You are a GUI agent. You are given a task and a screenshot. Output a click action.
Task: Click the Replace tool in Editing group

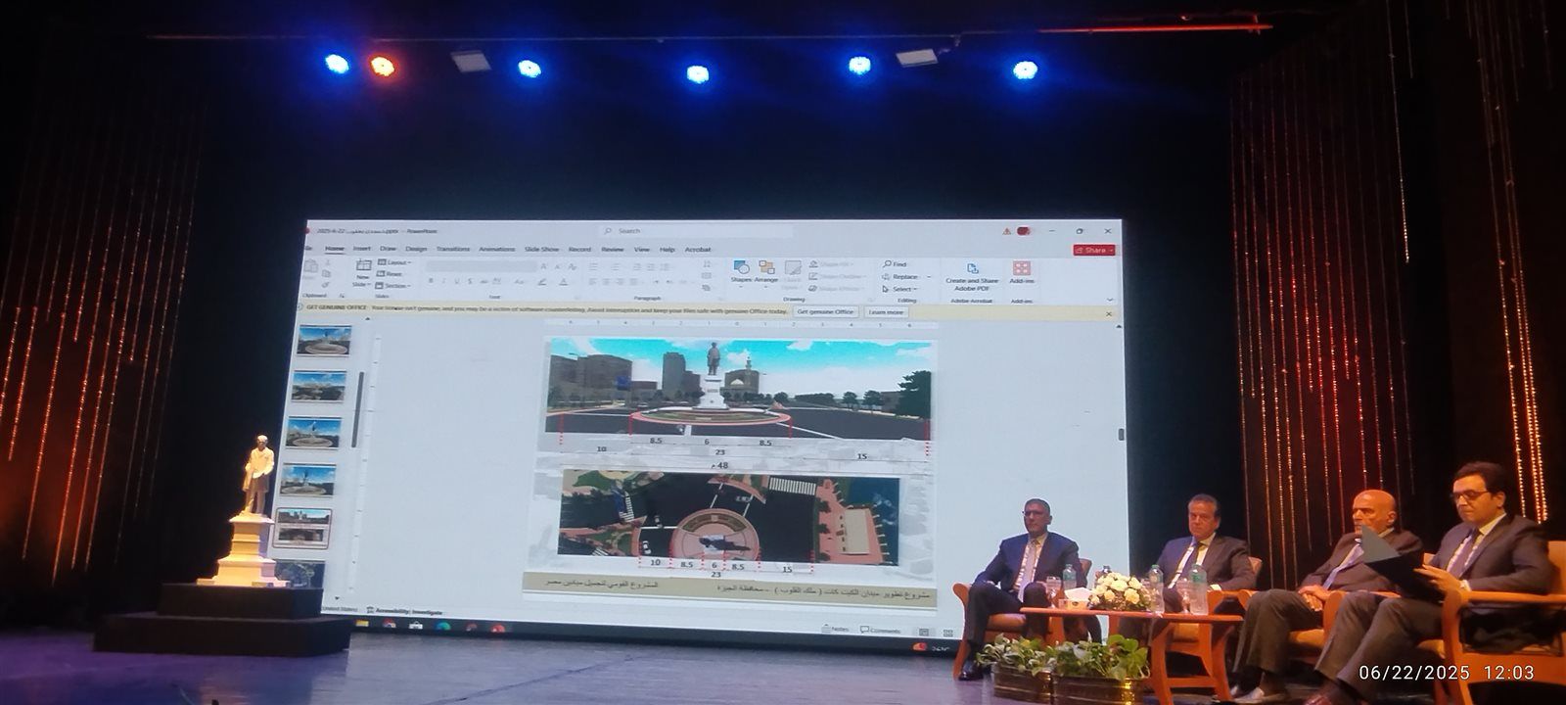coord(900,277)
